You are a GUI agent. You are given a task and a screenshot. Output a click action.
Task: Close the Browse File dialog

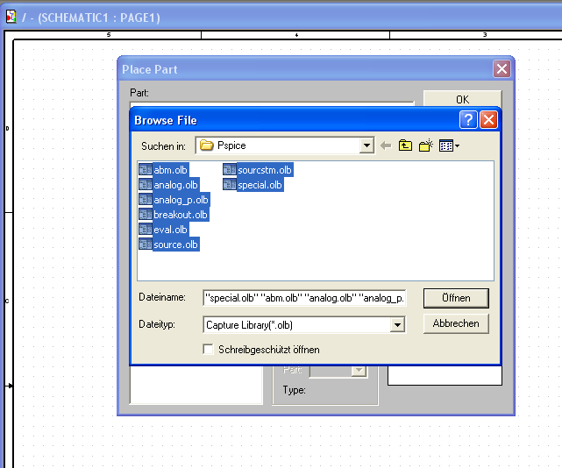pos(488,120)
